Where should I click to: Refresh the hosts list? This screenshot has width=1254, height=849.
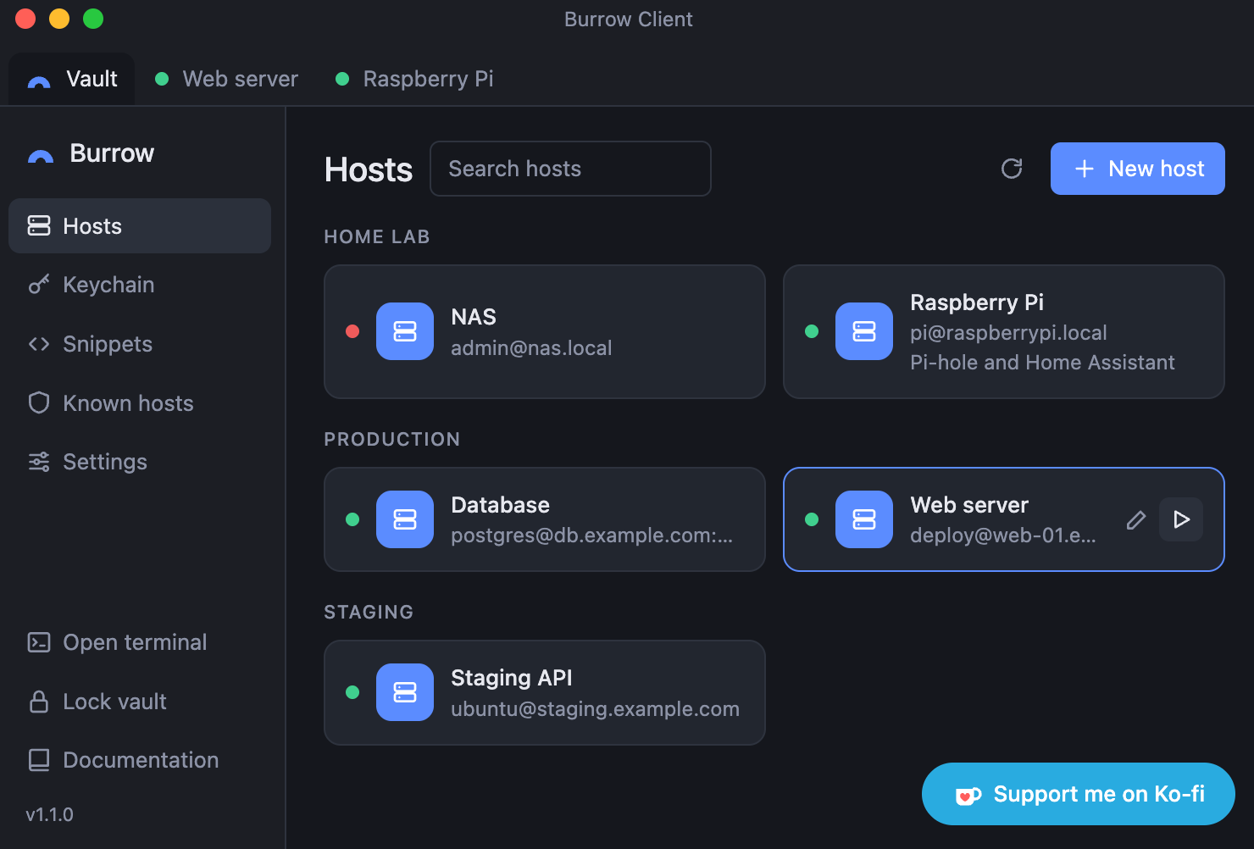pos(1012,169)
